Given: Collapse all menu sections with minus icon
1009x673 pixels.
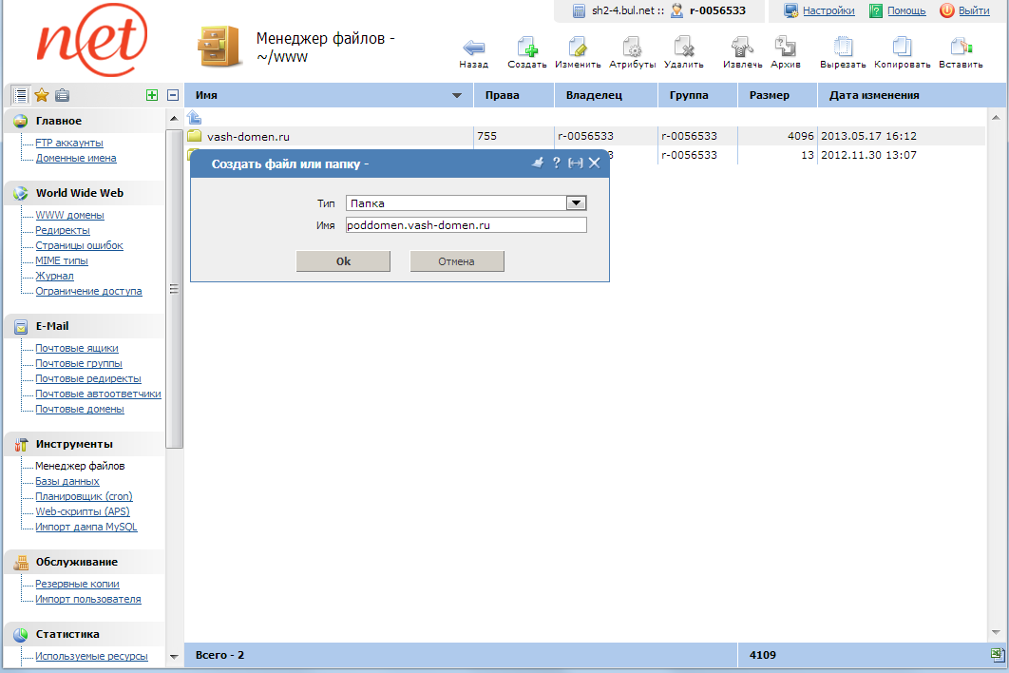Looking at the screenshot, I should (173, 95).
